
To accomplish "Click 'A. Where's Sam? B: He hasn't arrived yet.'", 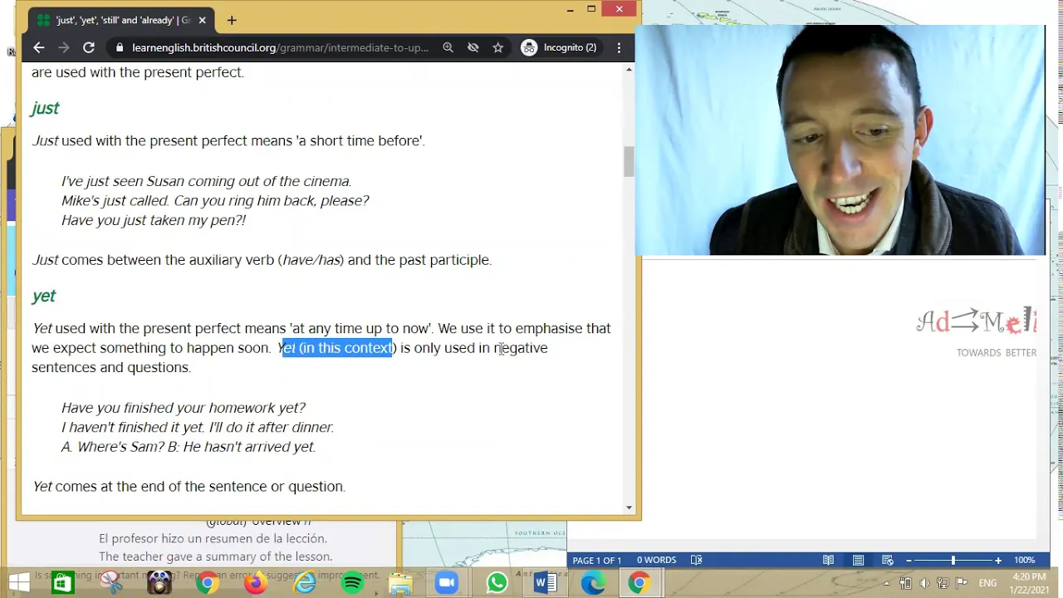I will click(189, 447).
